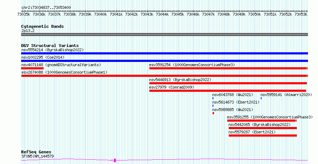Open the esv3591254 (1000GenomesConsortiumPhase3) label
Screen dimensions: 318x164
point(192,65)
